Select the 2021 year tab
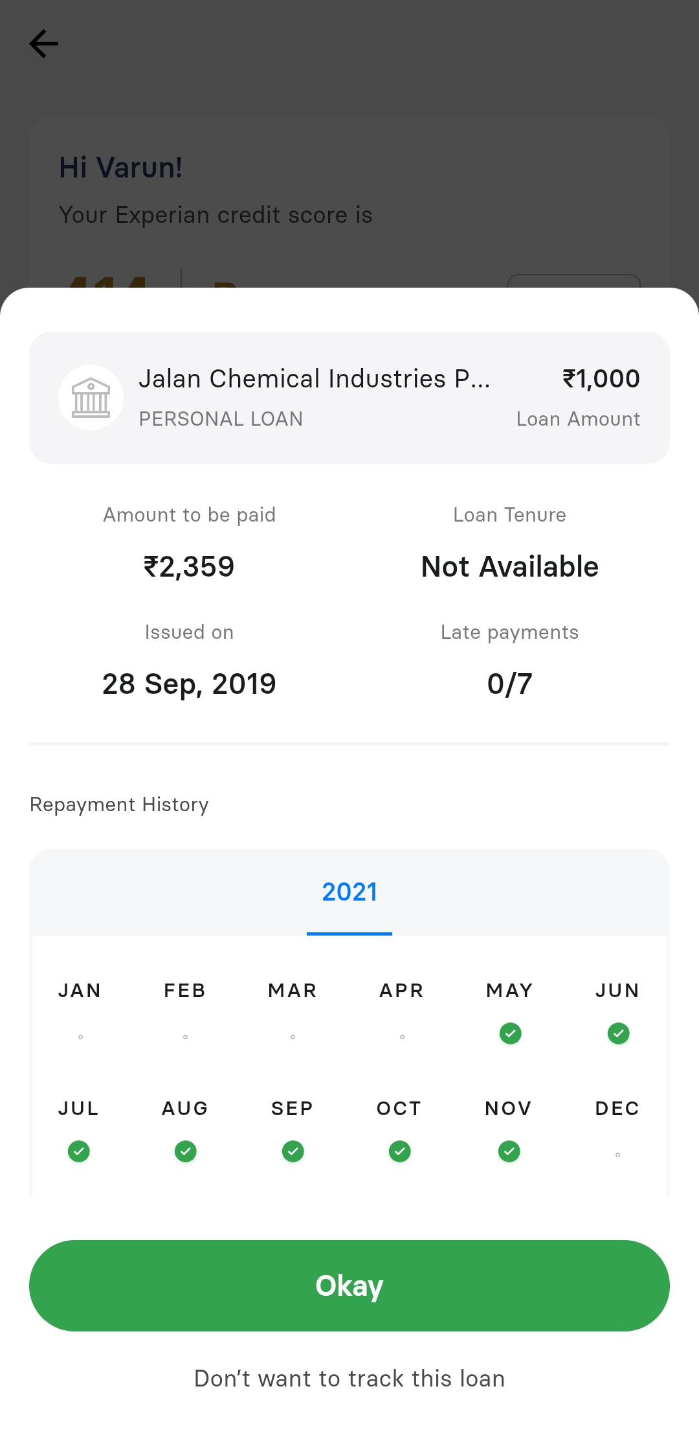The height and width of the screenshot is (1439, 699). point(349,892)
